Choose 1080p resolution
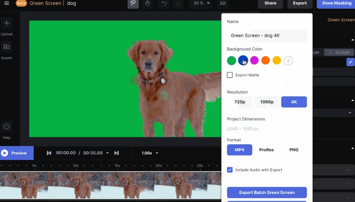 point(266,102)
